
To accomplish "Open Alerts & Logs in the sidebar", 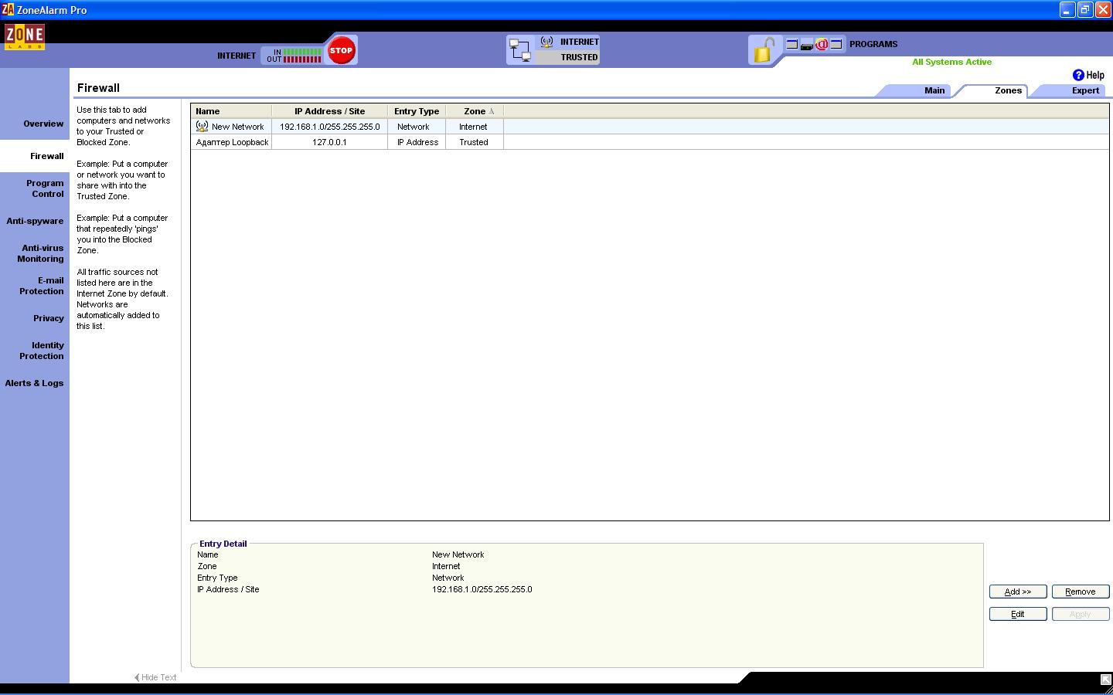I will pyautogui.click(x=34, y=383).
